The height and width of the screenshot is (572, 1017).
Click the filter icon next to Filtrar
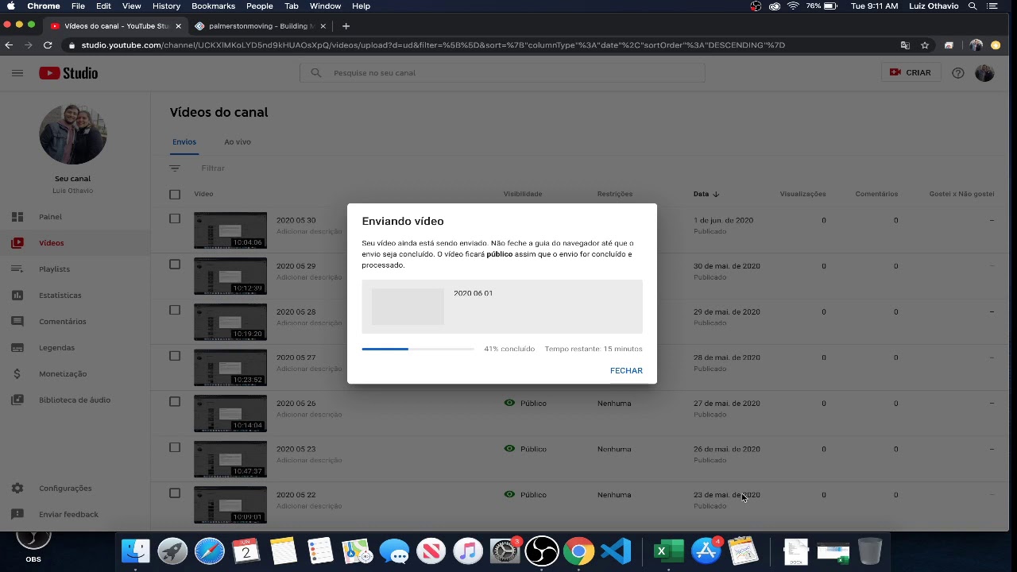point(175,168)
